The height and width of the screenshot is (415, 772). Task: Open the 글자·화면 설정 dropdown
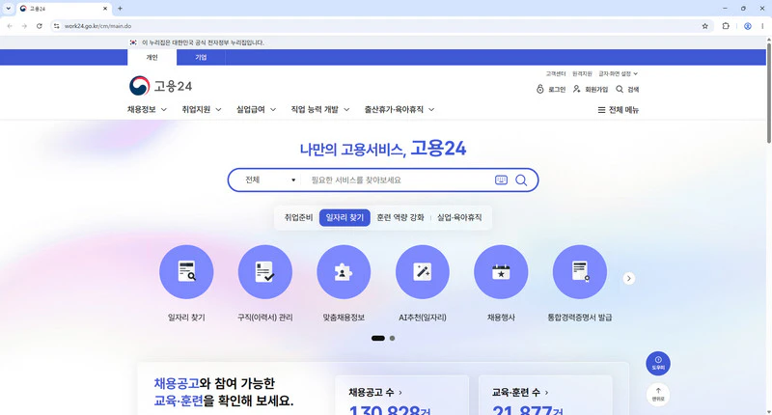[618, 74]
